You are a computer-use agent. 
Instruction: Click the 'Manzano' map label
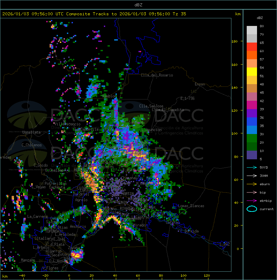pyautogui.click(x=28, y=260)
